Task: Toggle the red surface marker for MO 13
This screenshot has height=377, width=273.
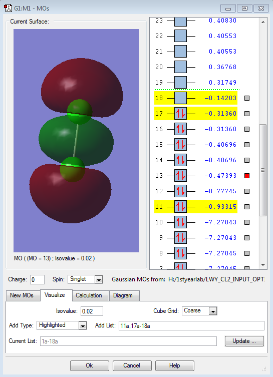Action: click(247, 176)
